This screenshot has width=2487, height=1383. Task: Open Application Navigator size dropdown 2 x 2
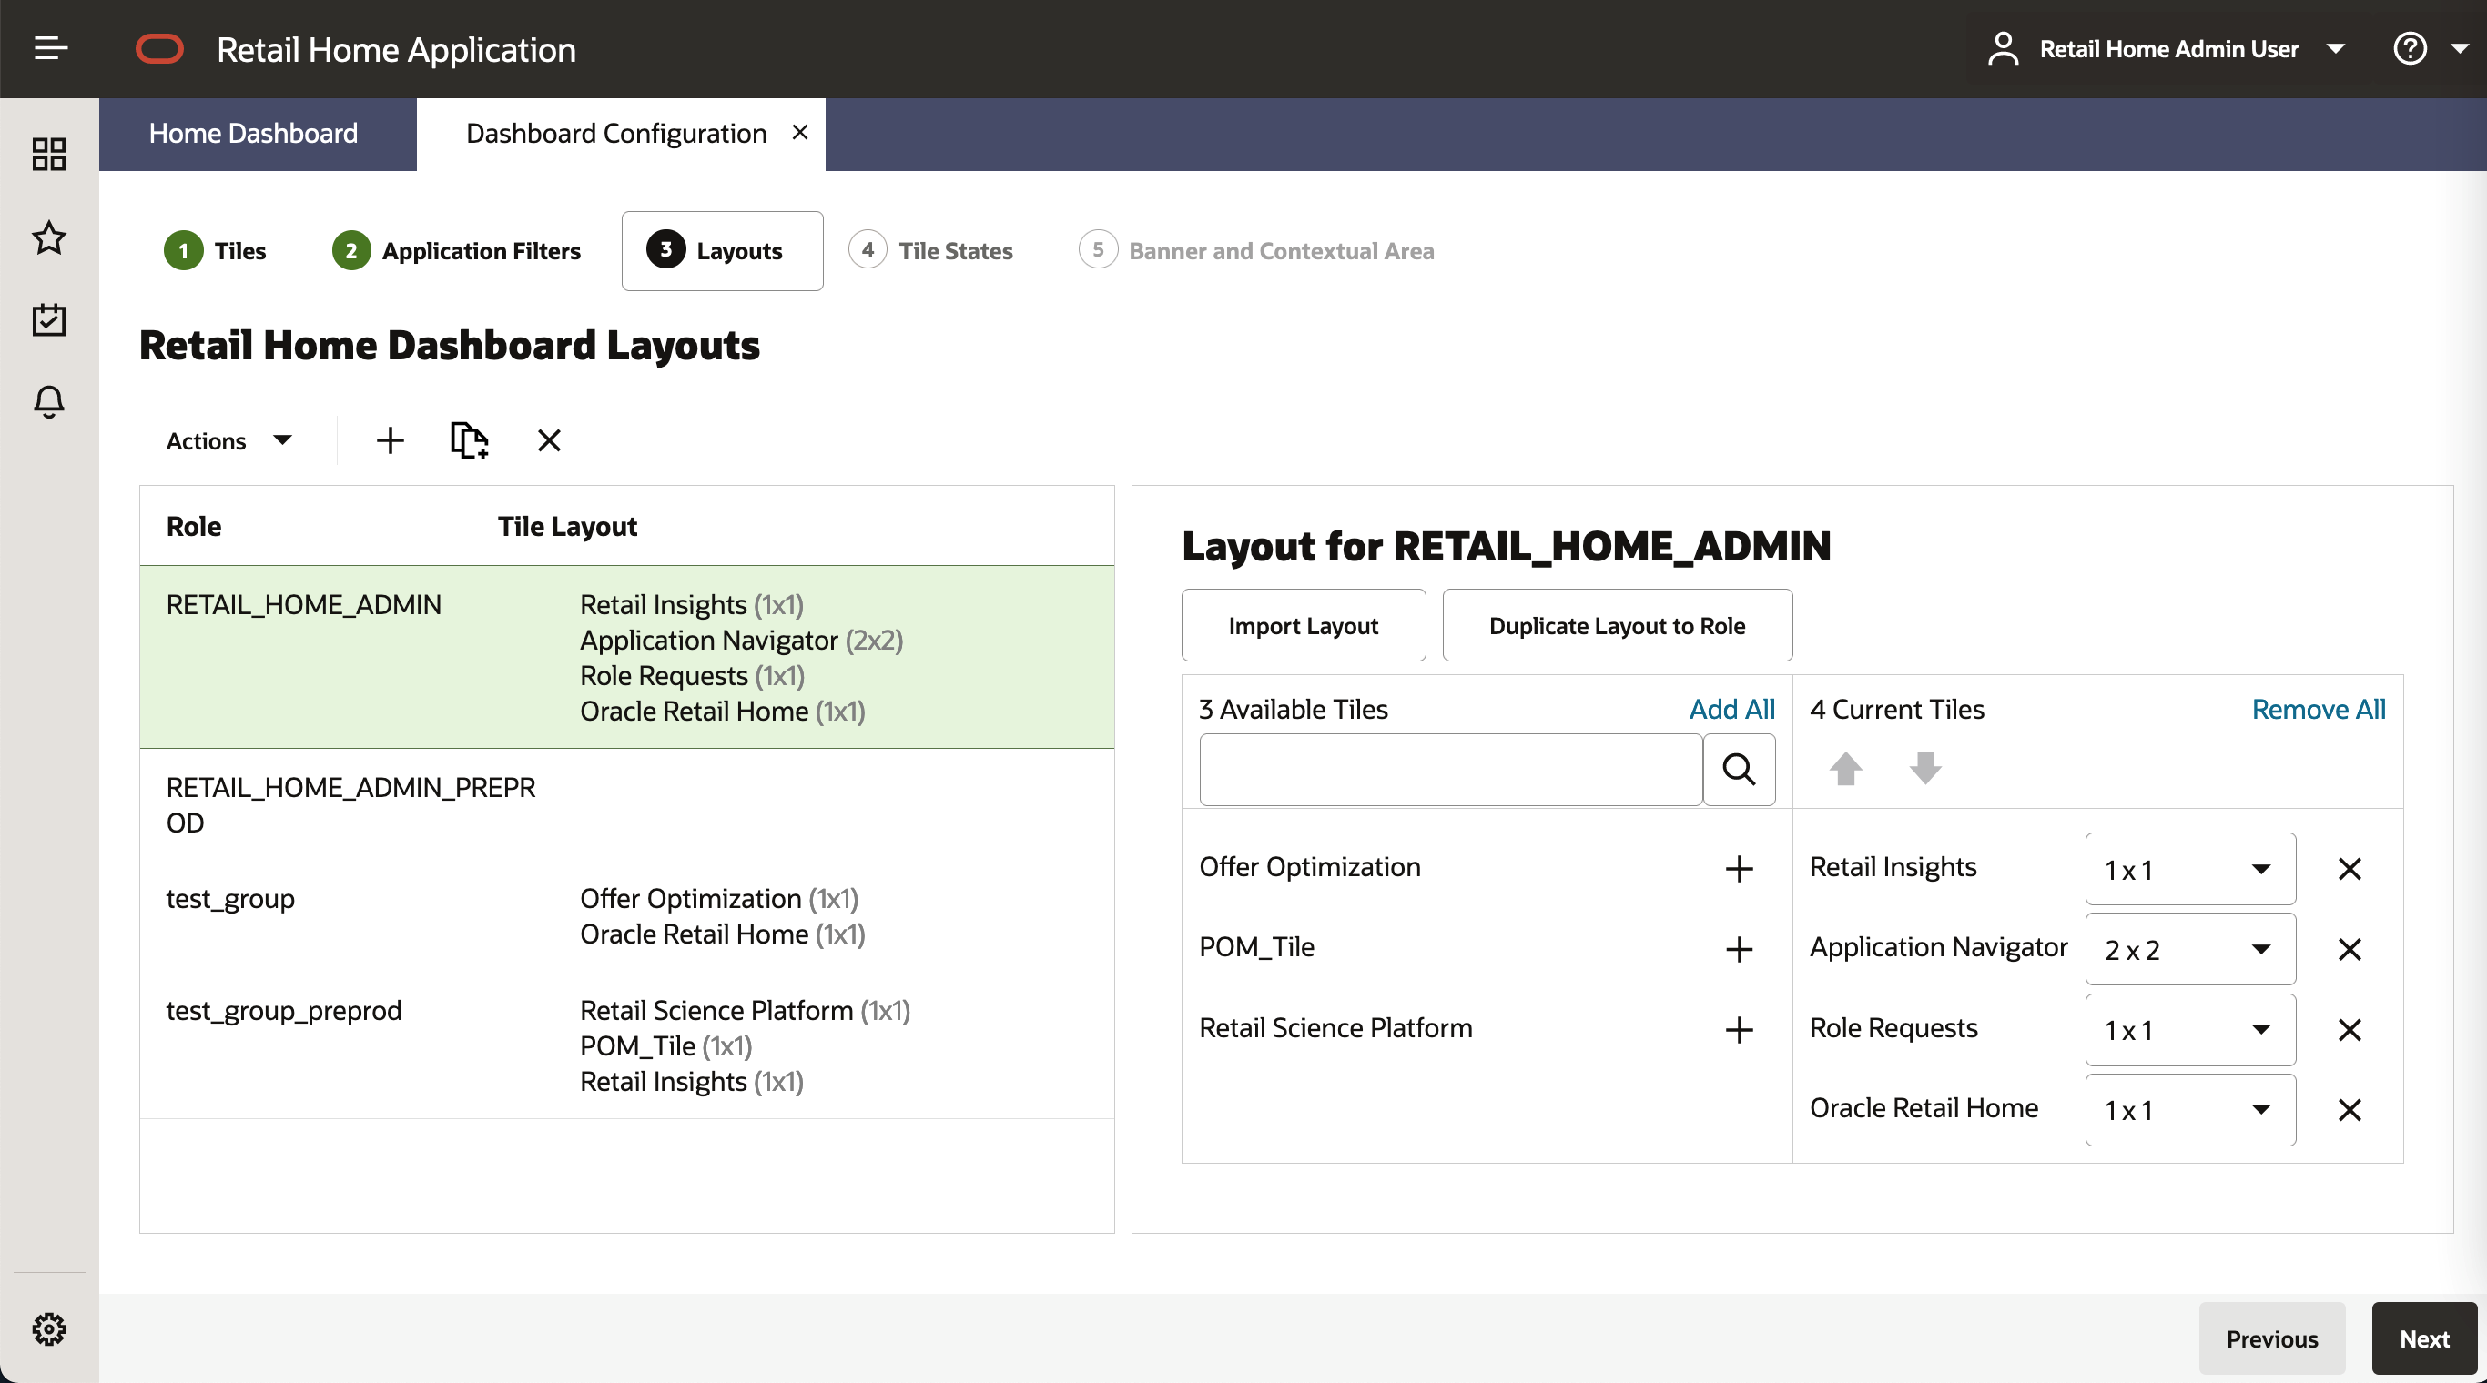coord(2189,950)
